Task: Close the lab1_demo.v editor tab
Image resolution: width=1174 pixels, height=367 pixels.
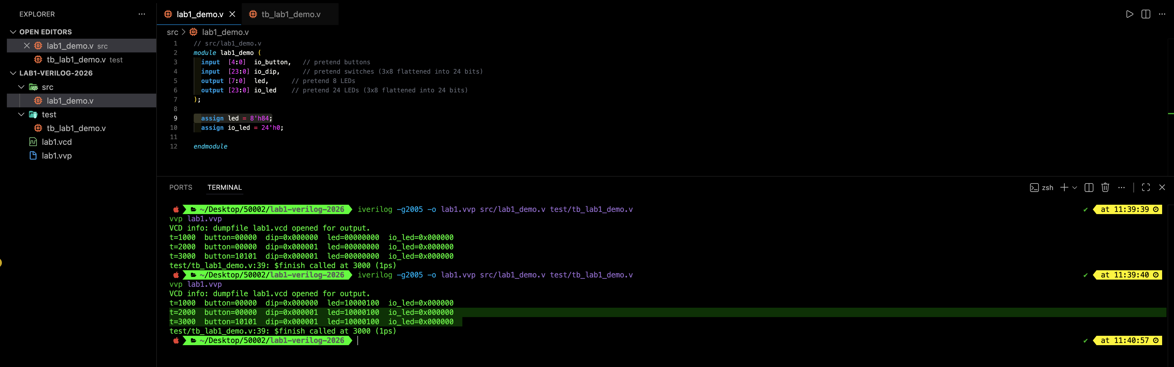Action: point(232,14)
